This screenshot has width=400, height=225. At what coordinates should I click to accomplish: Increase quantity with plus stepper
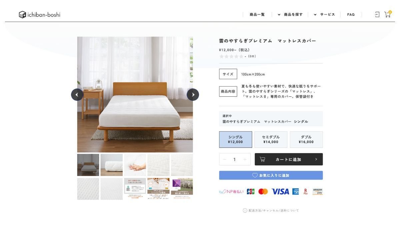pyautogui.click(x=245, y=159)
